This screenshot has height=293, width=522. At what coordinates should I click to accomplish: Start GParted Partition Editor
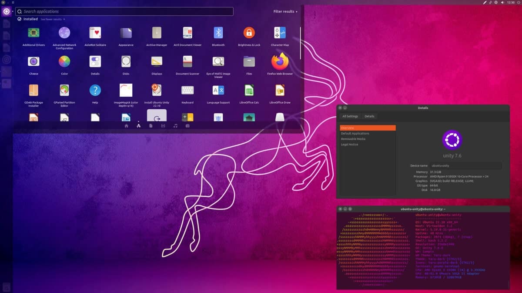(x=64, y=91)
